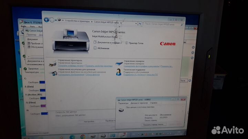Open 'Показать очередь печати' link
Image resolution: width=248 pixels, height=139 pixels.
click(x=71, y=66)
